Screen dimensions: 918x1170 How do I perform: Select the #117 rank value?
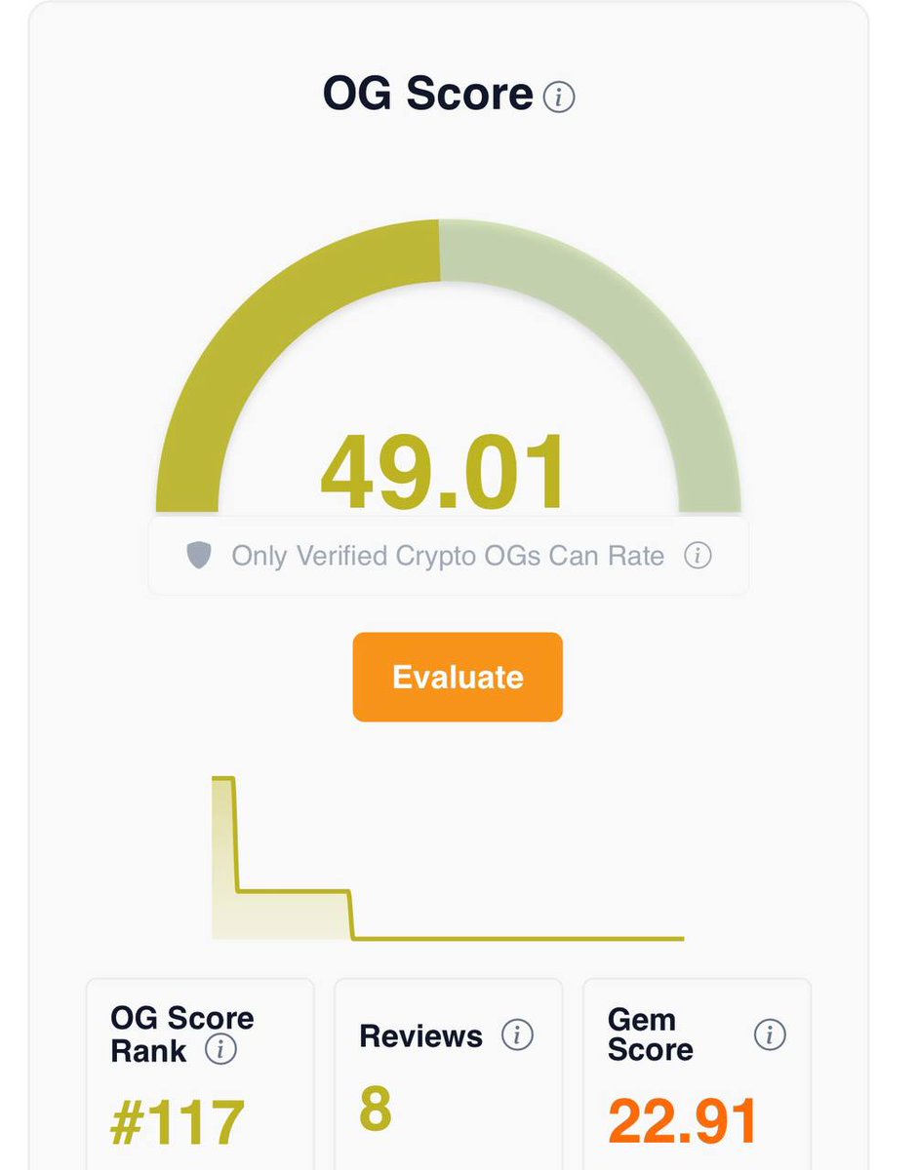(177, 1122)
